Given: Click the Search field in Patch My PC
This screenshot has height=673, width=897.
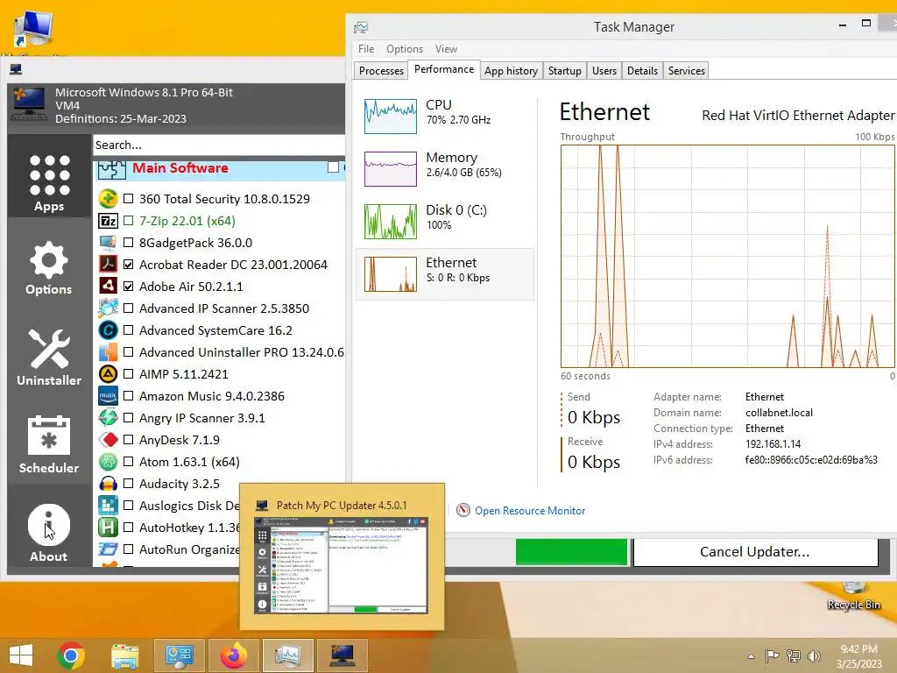Looking at the screenshot, I should [x=218, y=145].
